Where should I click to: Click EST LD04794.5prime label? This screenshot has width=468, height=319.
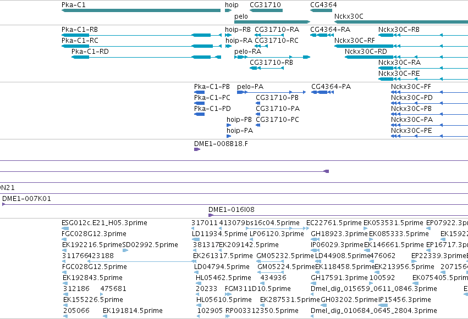click(x=222, y=267)
